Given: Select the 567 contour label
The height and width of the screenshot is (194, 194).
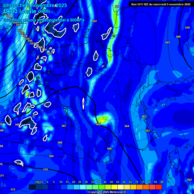Looking at the screenshot, I should tap(64, 126).
